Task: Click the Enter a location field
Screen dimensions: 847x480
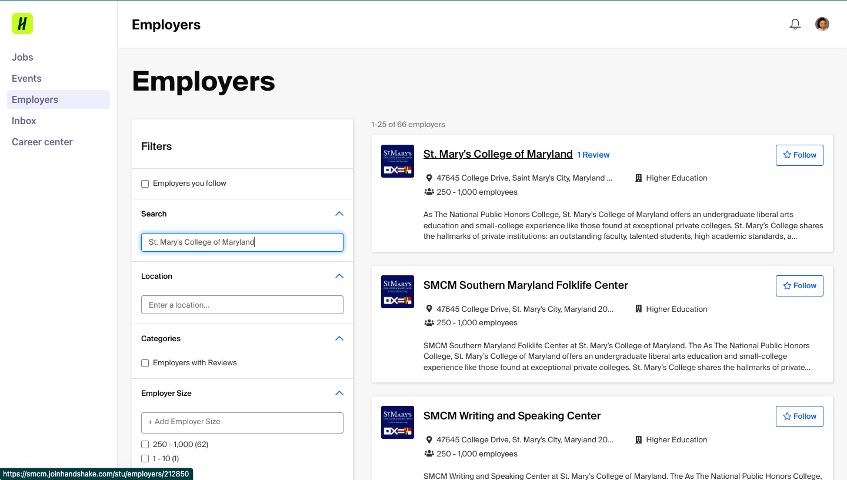Action: pos(242,305)
